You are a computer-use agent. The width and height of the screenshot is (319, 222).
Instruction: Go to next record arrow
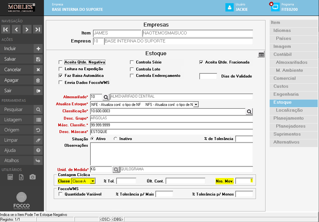point(27,29)
